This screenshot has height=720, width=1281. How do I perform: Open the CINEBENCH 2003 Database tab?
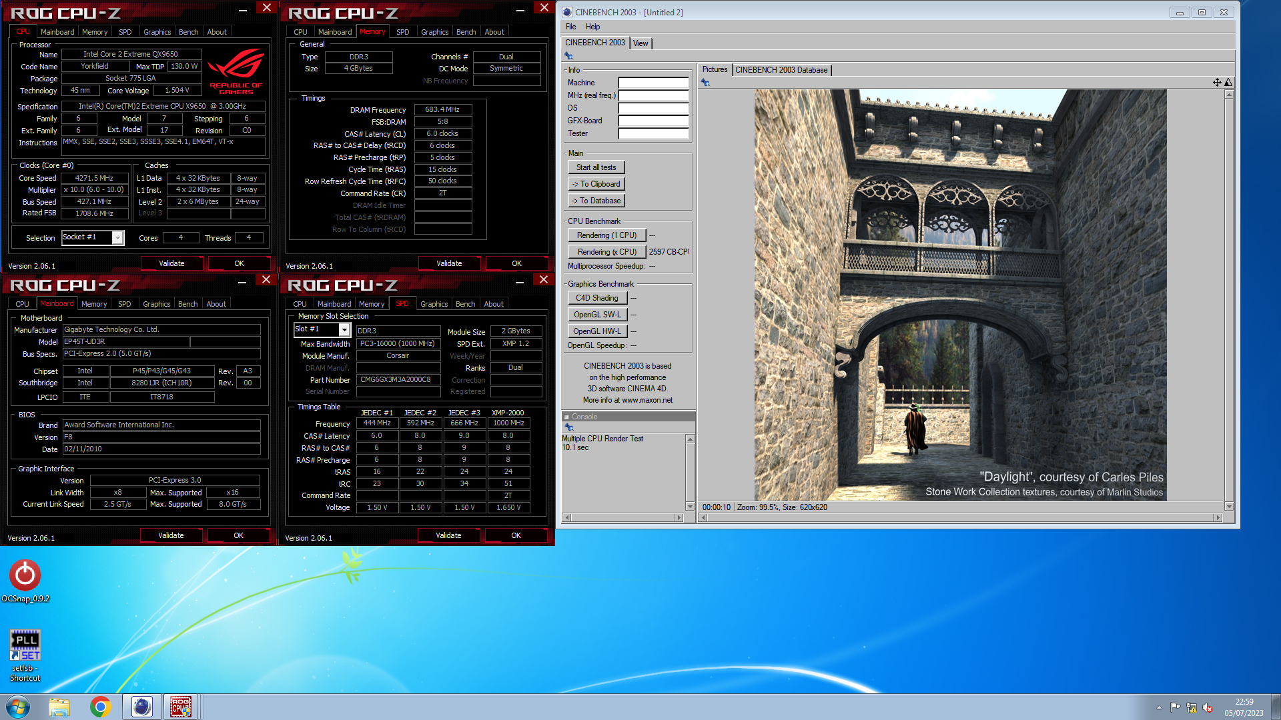pyautogui.click(x=781, y=70)
